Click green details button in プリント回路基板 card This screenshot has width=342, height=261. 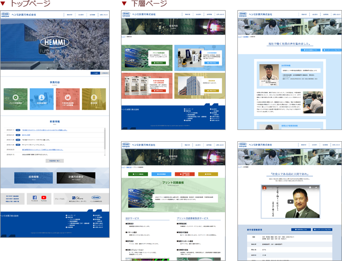click(159, 63)
